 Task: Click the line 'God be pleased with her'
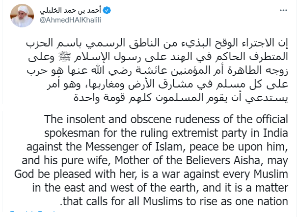tap(151, 174)
